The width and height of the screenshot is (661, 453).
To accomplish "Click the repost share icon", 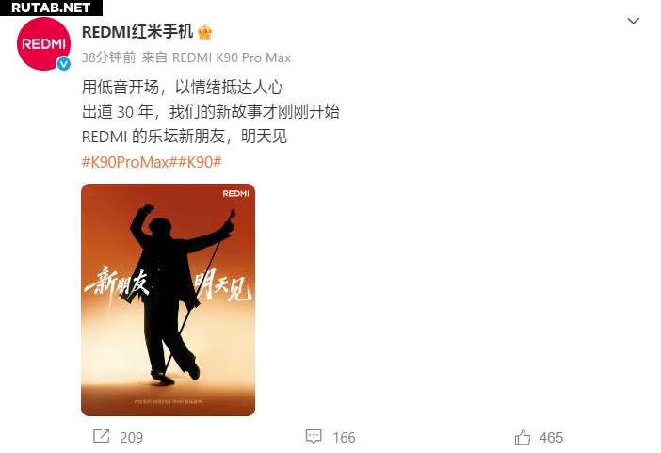I will pyautogui.click(x=101, y=437).
